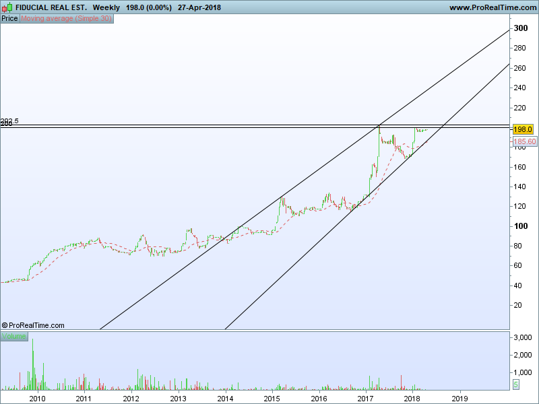
Task: Click the 100 price axis label
Action: 520,226
